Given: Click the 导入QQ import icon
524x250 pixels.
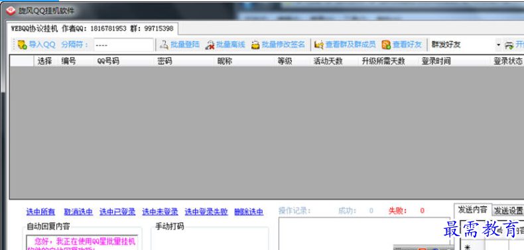Looking at the screenshot, I should [x=23, y=45].
